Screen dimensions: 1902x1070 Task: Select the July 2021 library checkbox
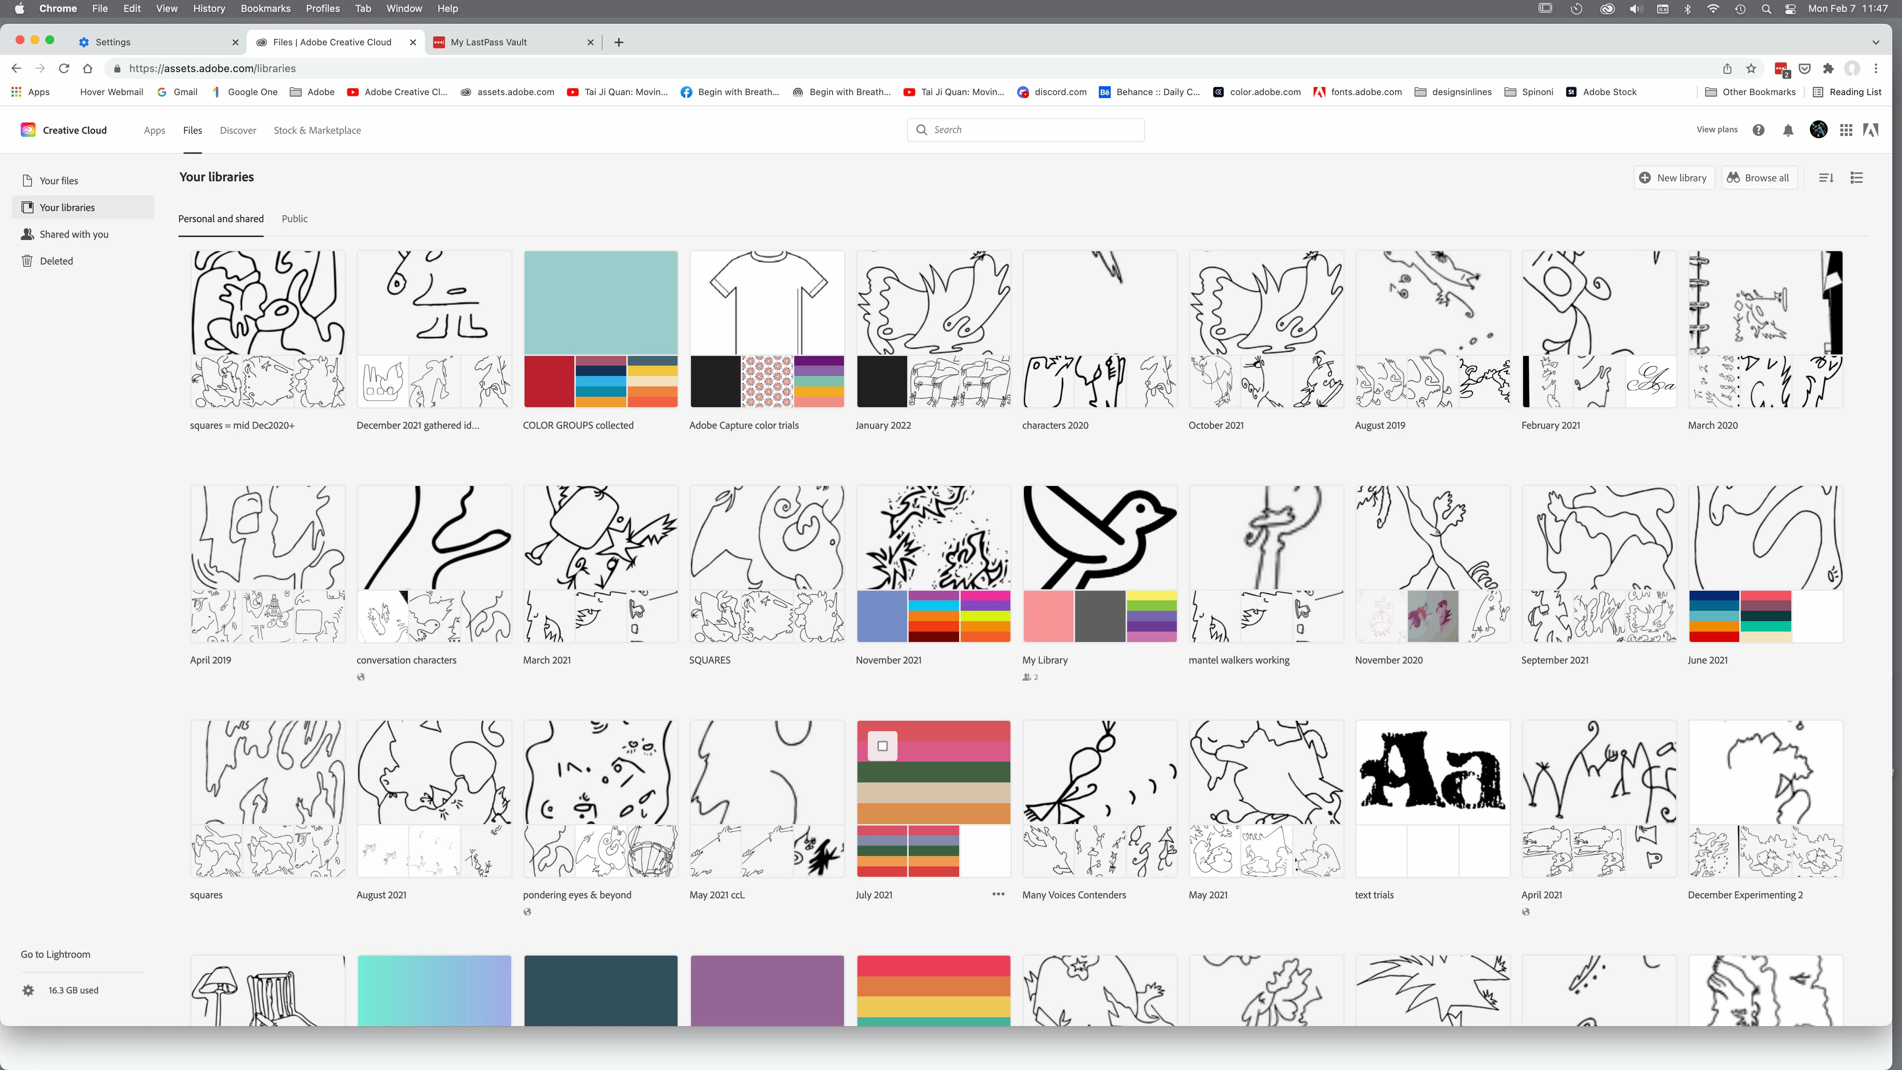pos(882,746)
